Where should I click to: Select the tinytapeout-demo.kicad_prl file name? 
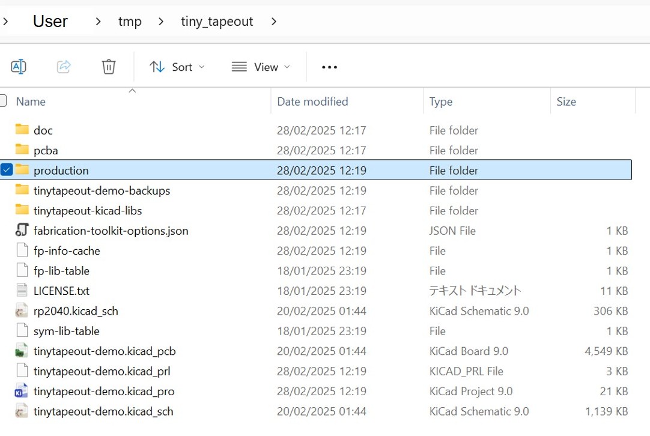pos(102,371)
